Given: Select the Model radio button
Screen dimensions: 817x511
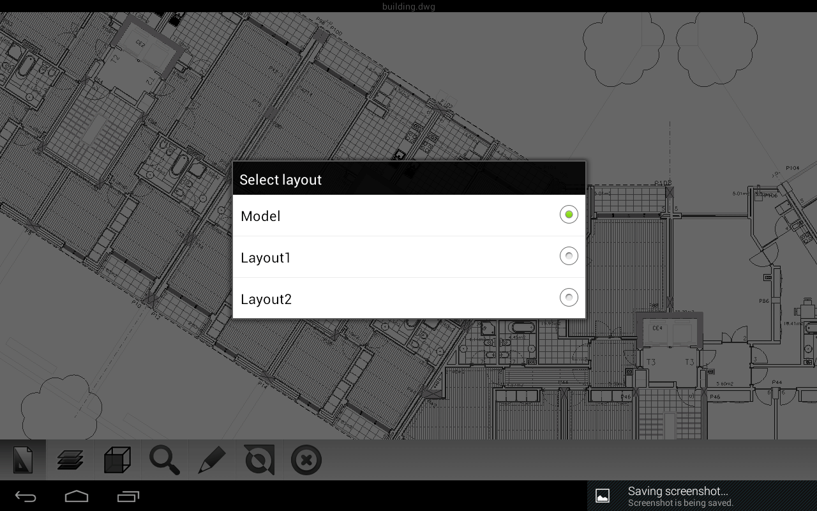Looking at the screenshot, I should coord(568,215).
